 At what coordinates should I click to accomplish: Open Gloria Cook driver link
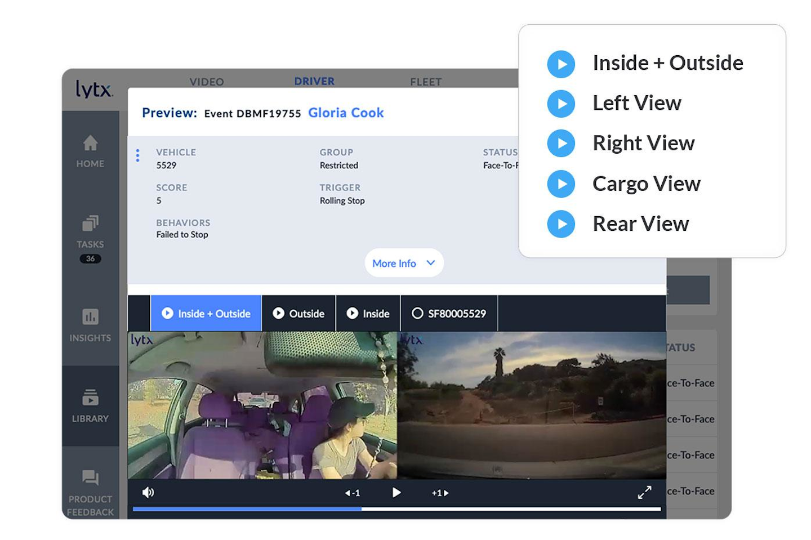tap(346, 113)
